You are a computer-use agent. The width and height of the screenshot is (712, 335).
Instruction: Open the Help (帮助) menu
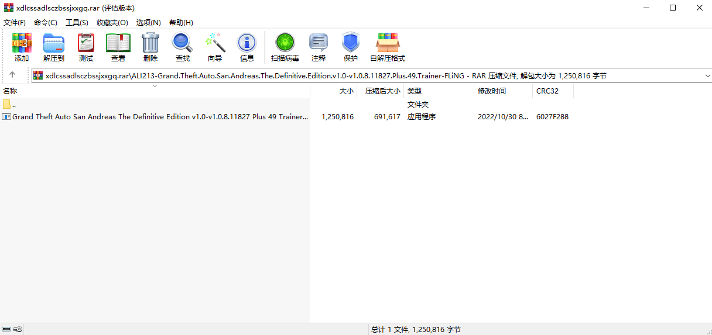pyautogui.click(x=181, y=22)
